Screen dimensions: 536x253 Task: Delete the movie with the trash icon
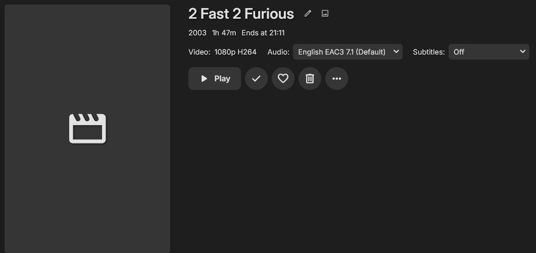[x=310, y=79]
